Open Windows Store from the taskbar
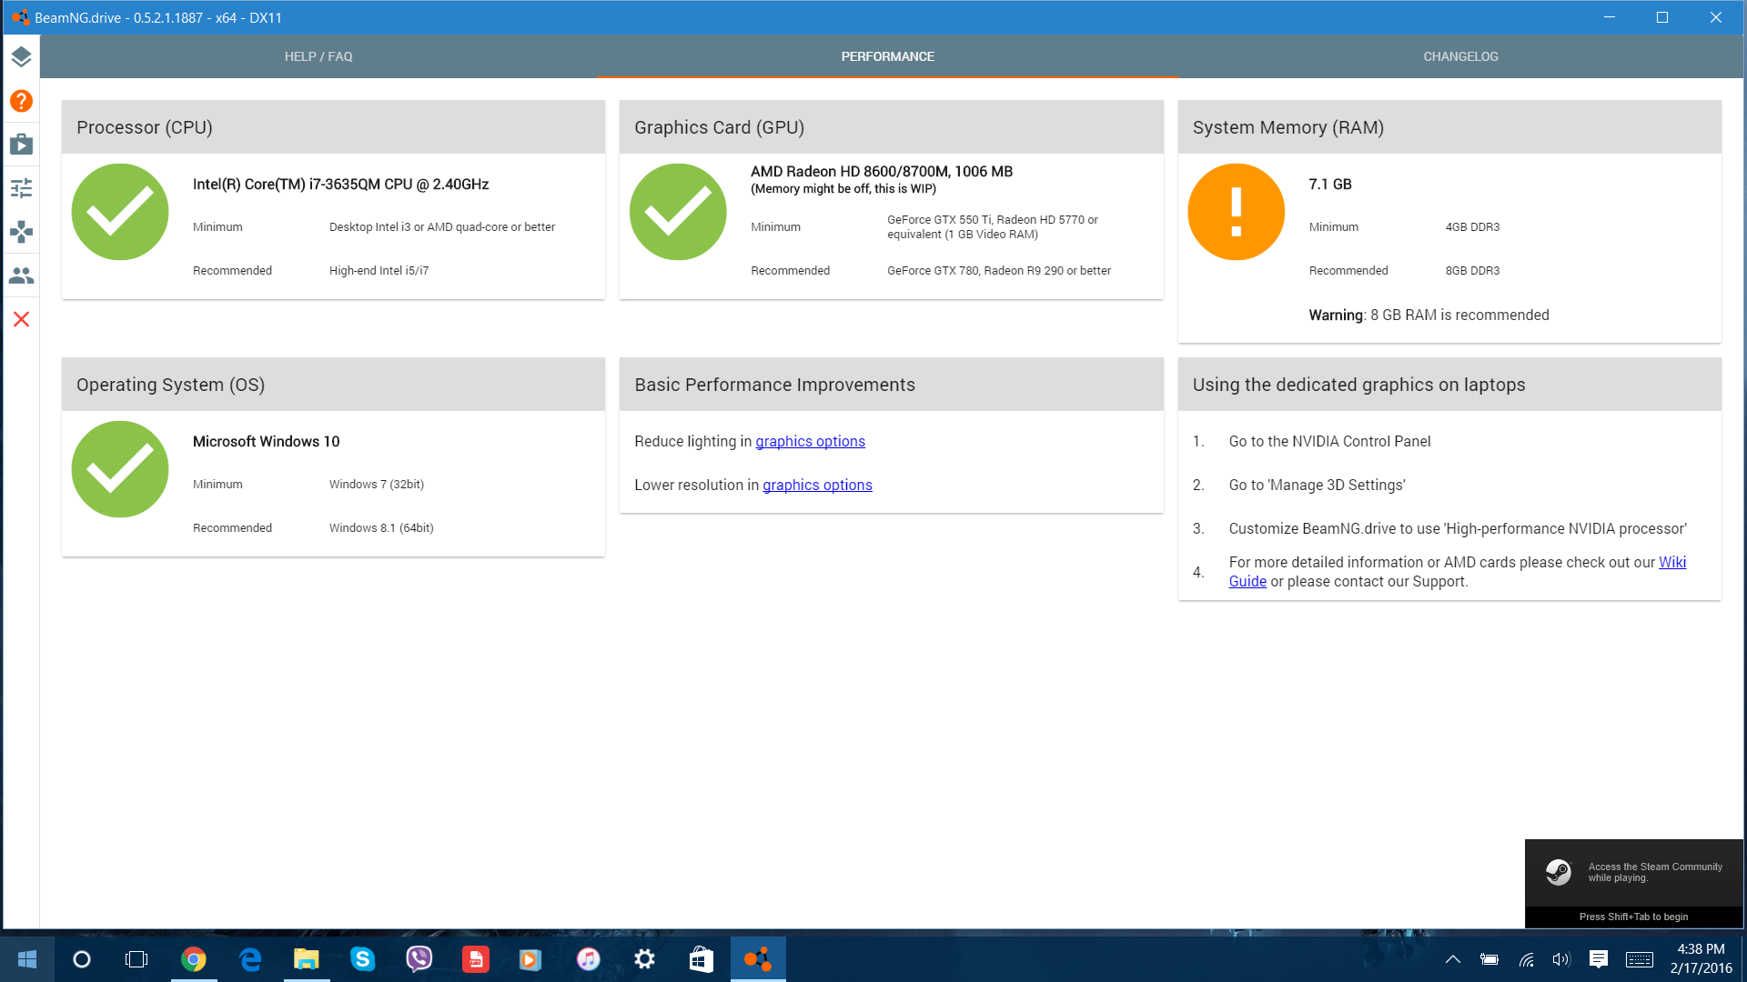 tap(701, 959)
